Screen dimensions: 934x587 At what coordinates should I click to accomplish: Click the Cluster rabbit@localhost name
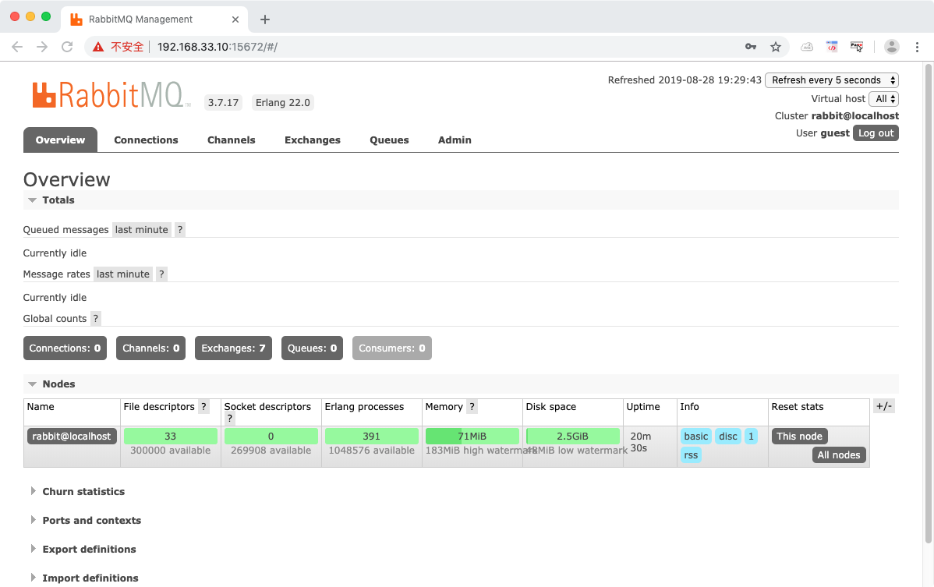(854, 116)
